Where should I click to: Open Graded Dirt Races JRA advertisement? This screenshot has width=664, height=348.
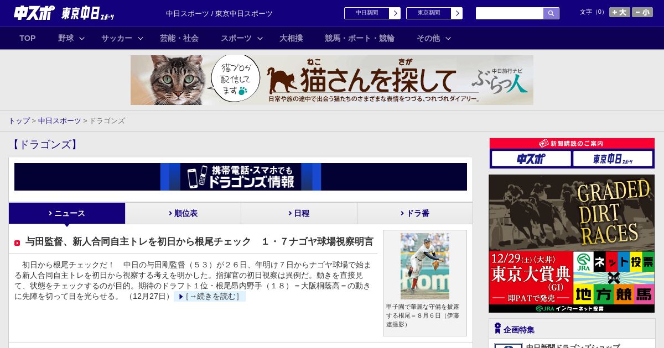point(572,244)
